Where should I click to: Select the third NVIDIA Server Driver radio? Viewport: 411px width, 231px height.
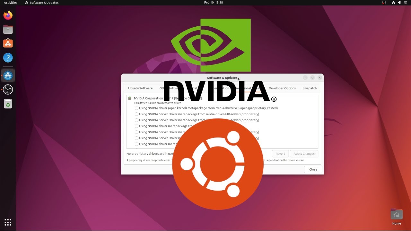tap(136, 120)
